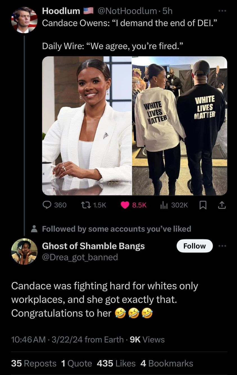Open the @NotHoodlum handle link
The height and width of the screenshot is (375, 237).
point(127,11)
